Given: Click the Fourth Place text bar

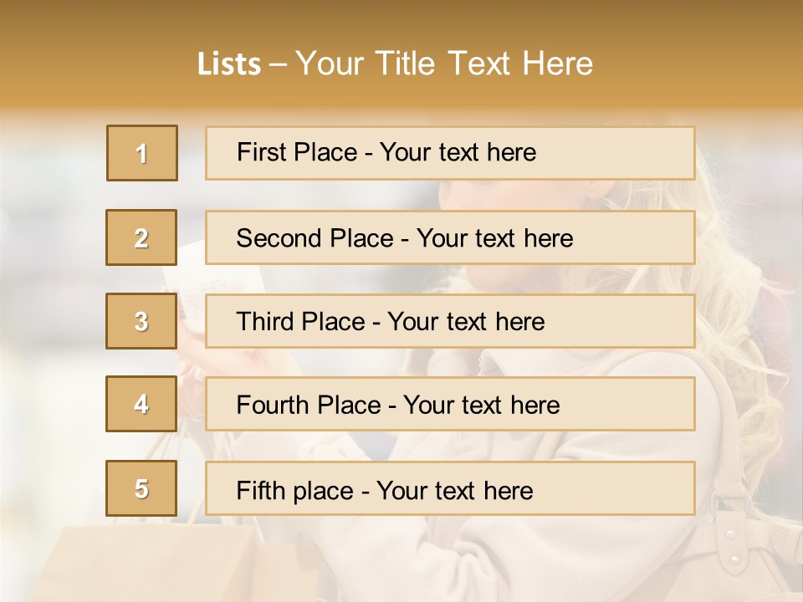Looking at the screenshot, I should pyautogui.click(x=450, y=404).
